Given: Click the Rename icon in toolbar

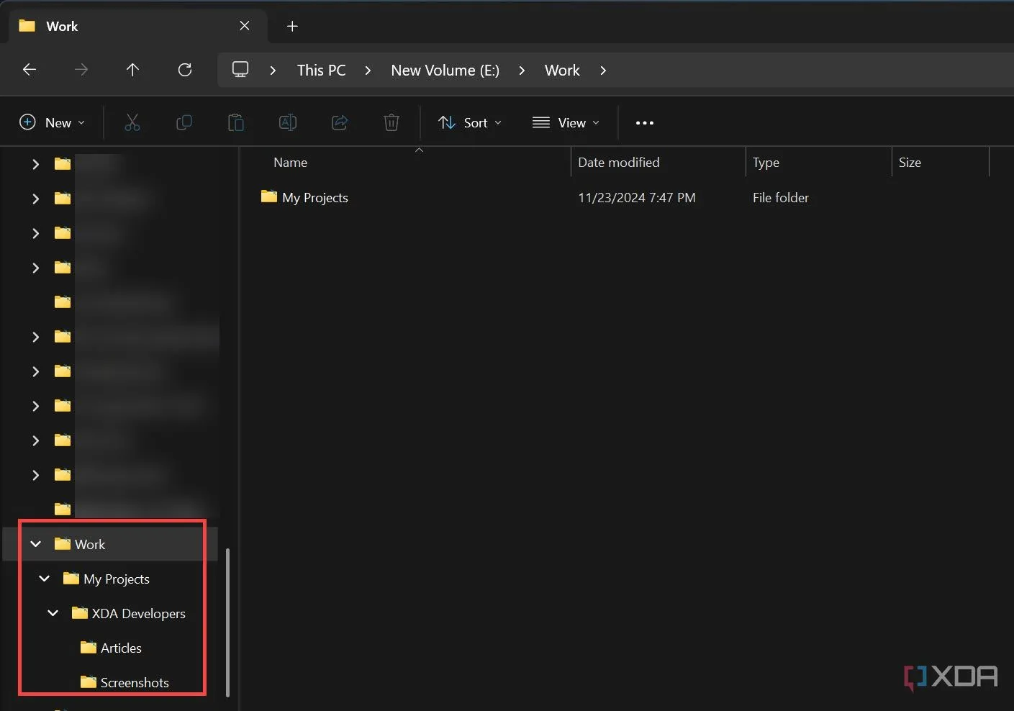Looking at the screenshot, I should 288,122.
